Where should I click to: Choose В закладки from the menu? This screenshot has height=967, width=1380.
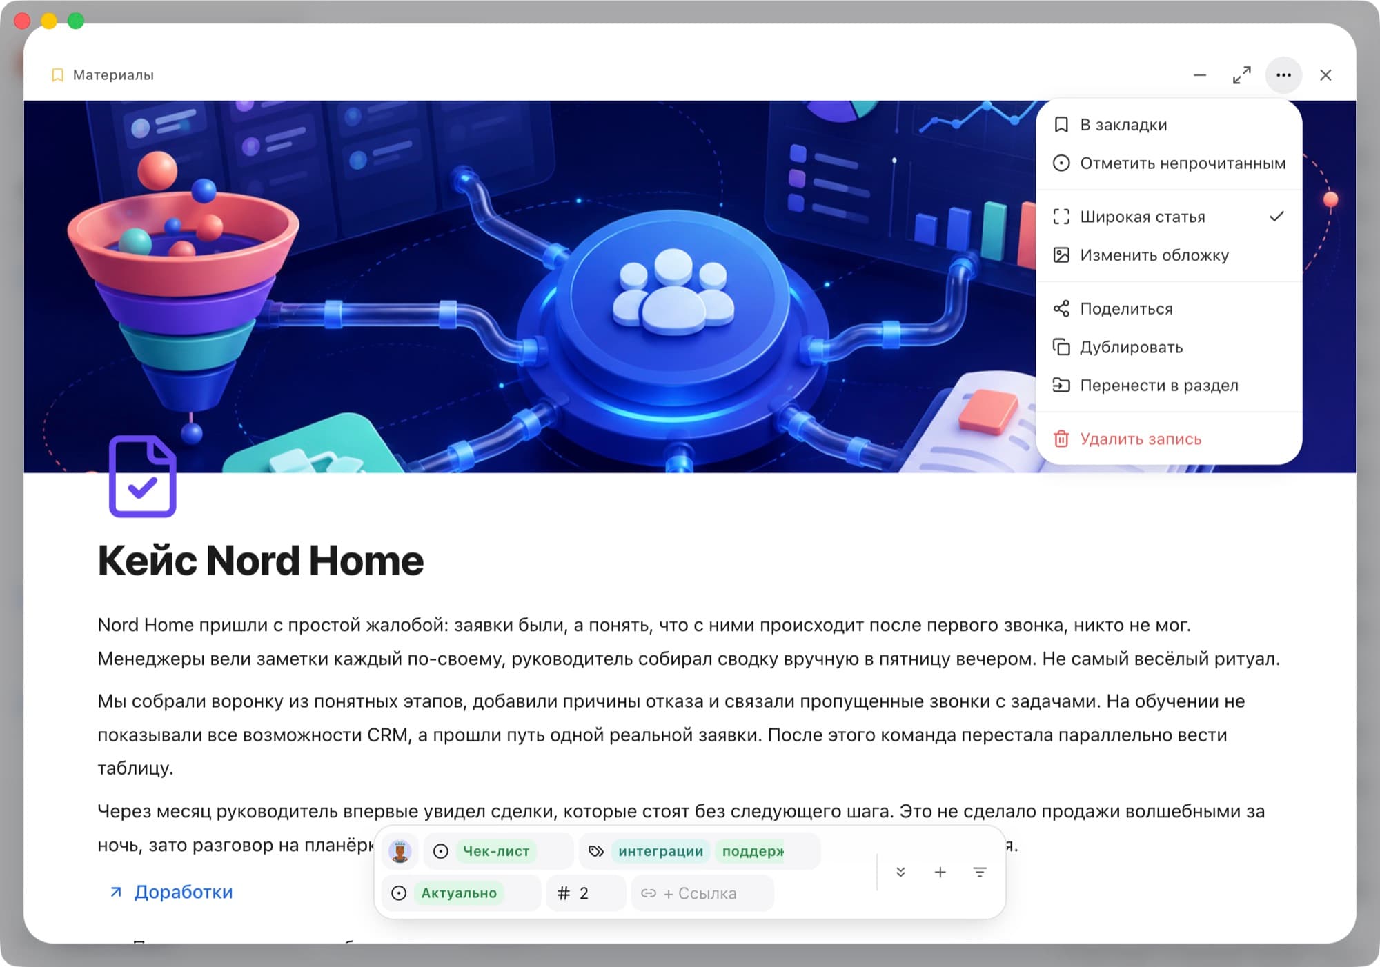[1169, 125]
